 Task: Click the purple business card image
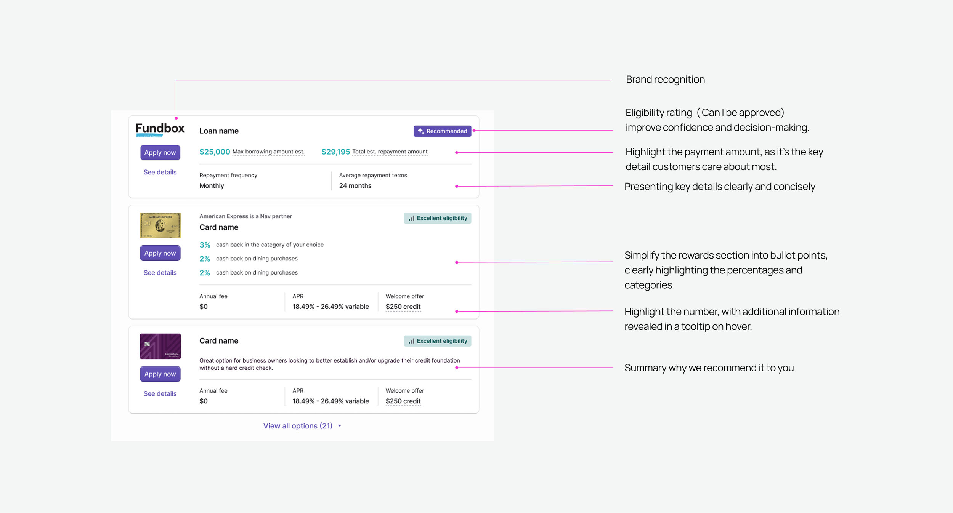coord(160,346)
